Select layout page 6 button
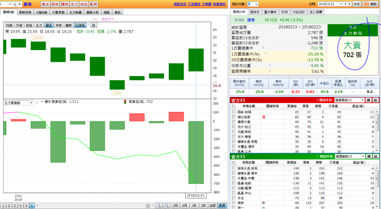 point(32,205)
